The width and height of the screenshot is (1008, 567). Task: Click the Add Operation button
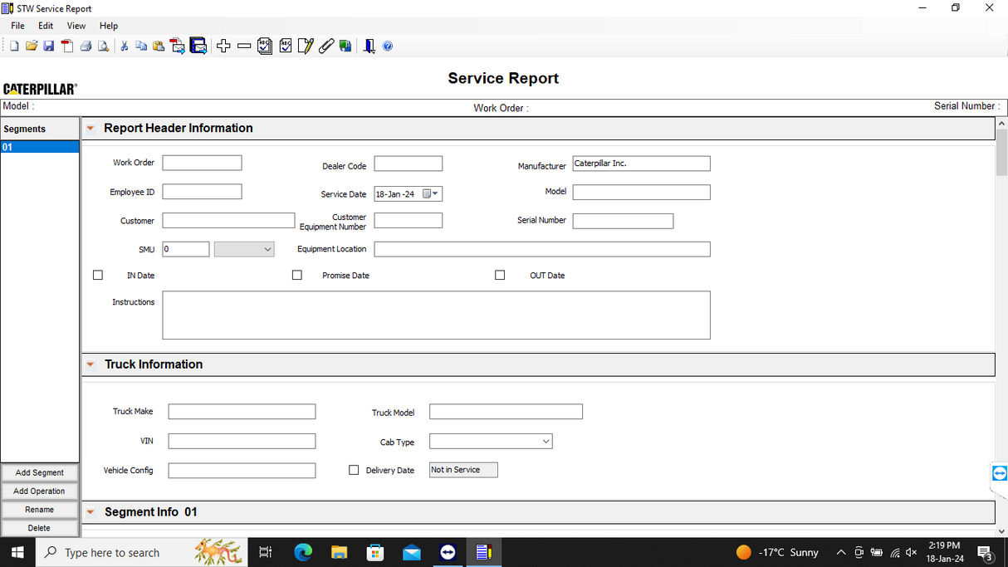click(x=40, y=491)
